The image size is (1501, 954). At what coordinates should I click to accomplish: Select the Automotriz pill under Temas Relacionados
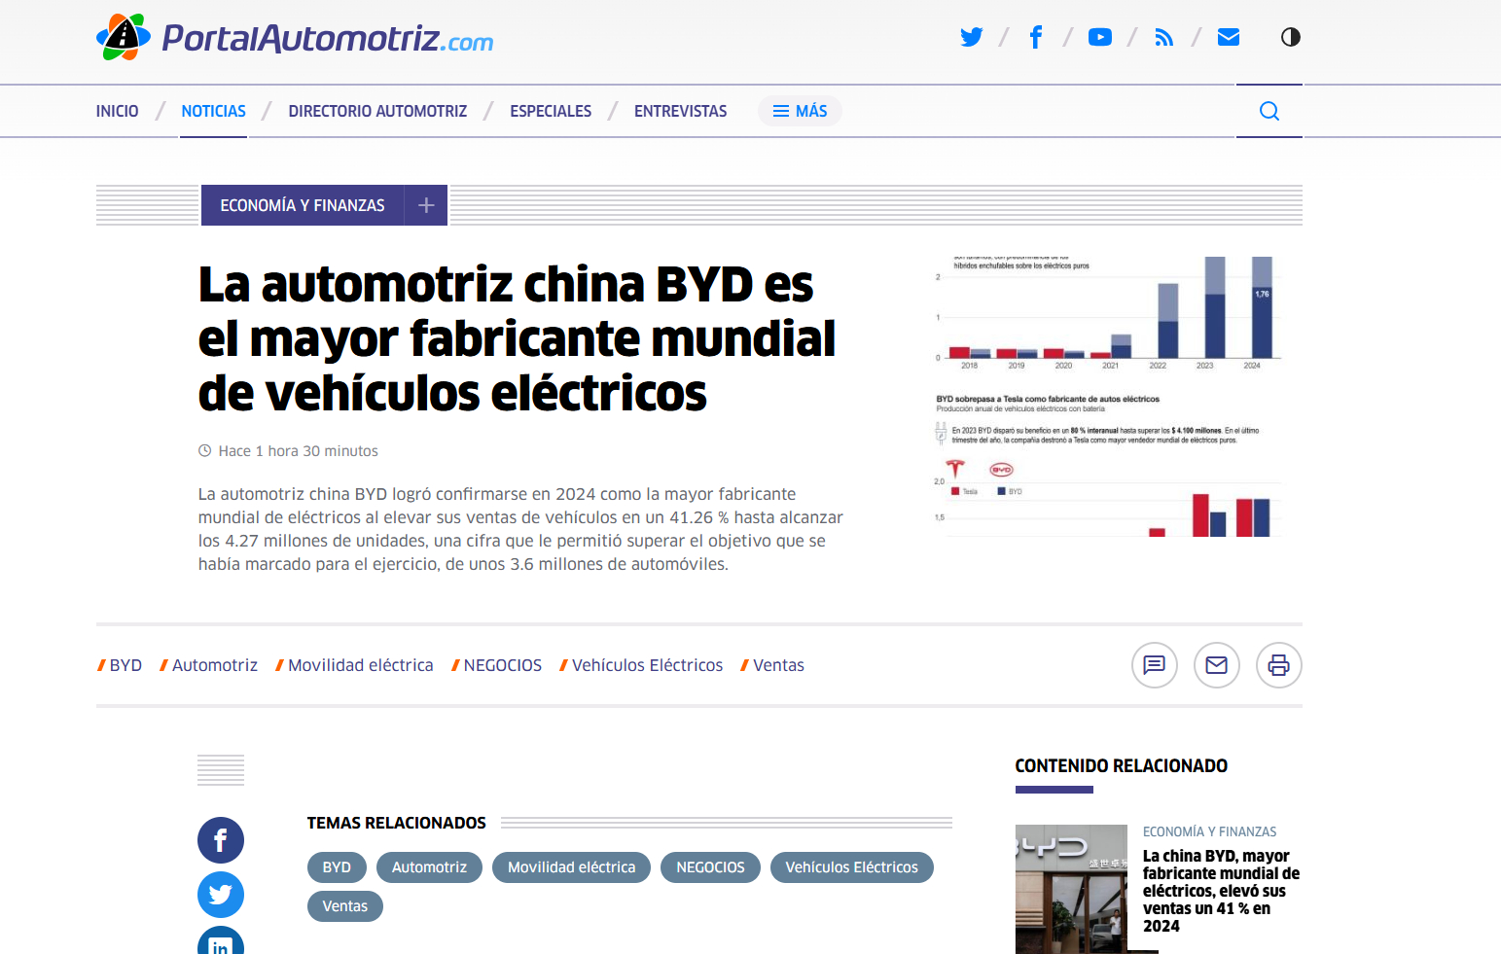click(429, 867)
